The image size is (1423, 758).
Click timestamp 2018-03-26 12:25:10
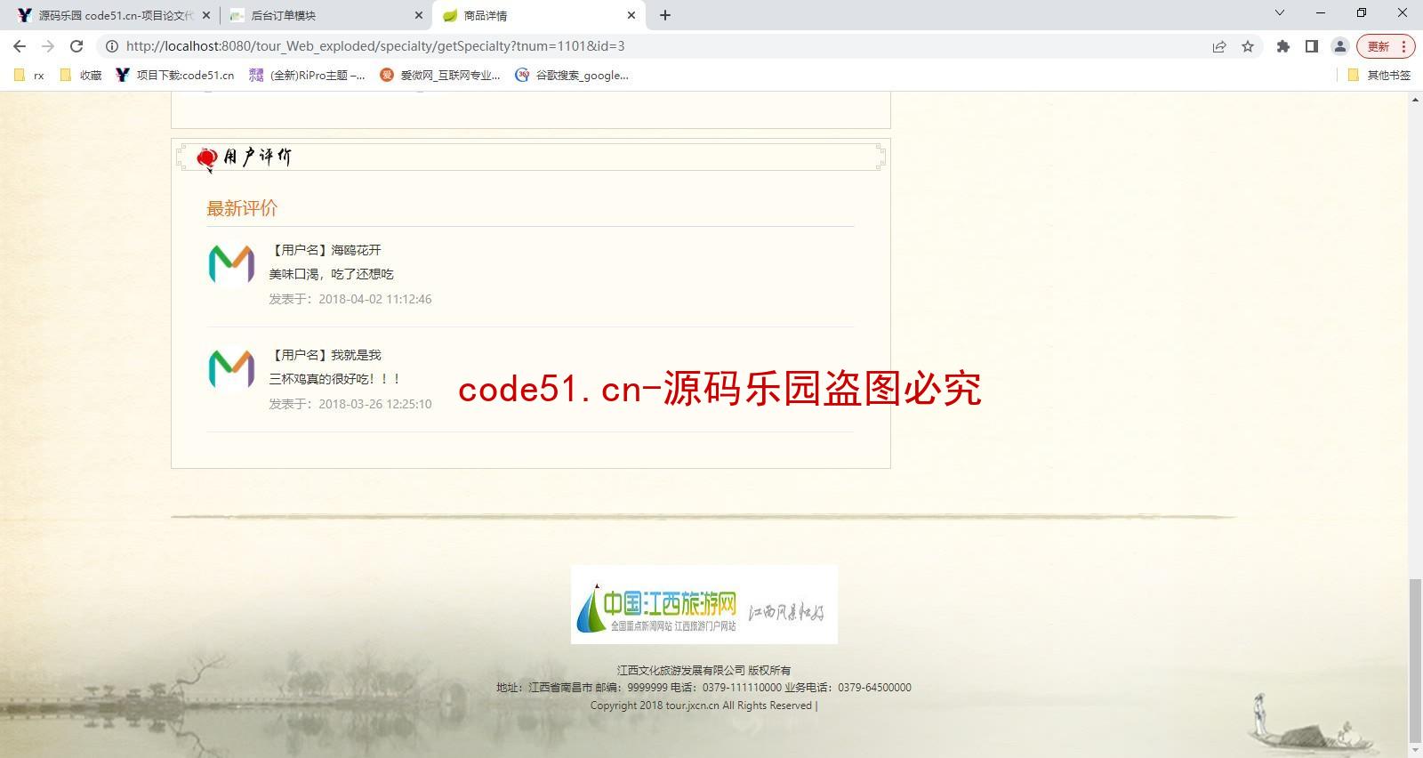[375, 404]
